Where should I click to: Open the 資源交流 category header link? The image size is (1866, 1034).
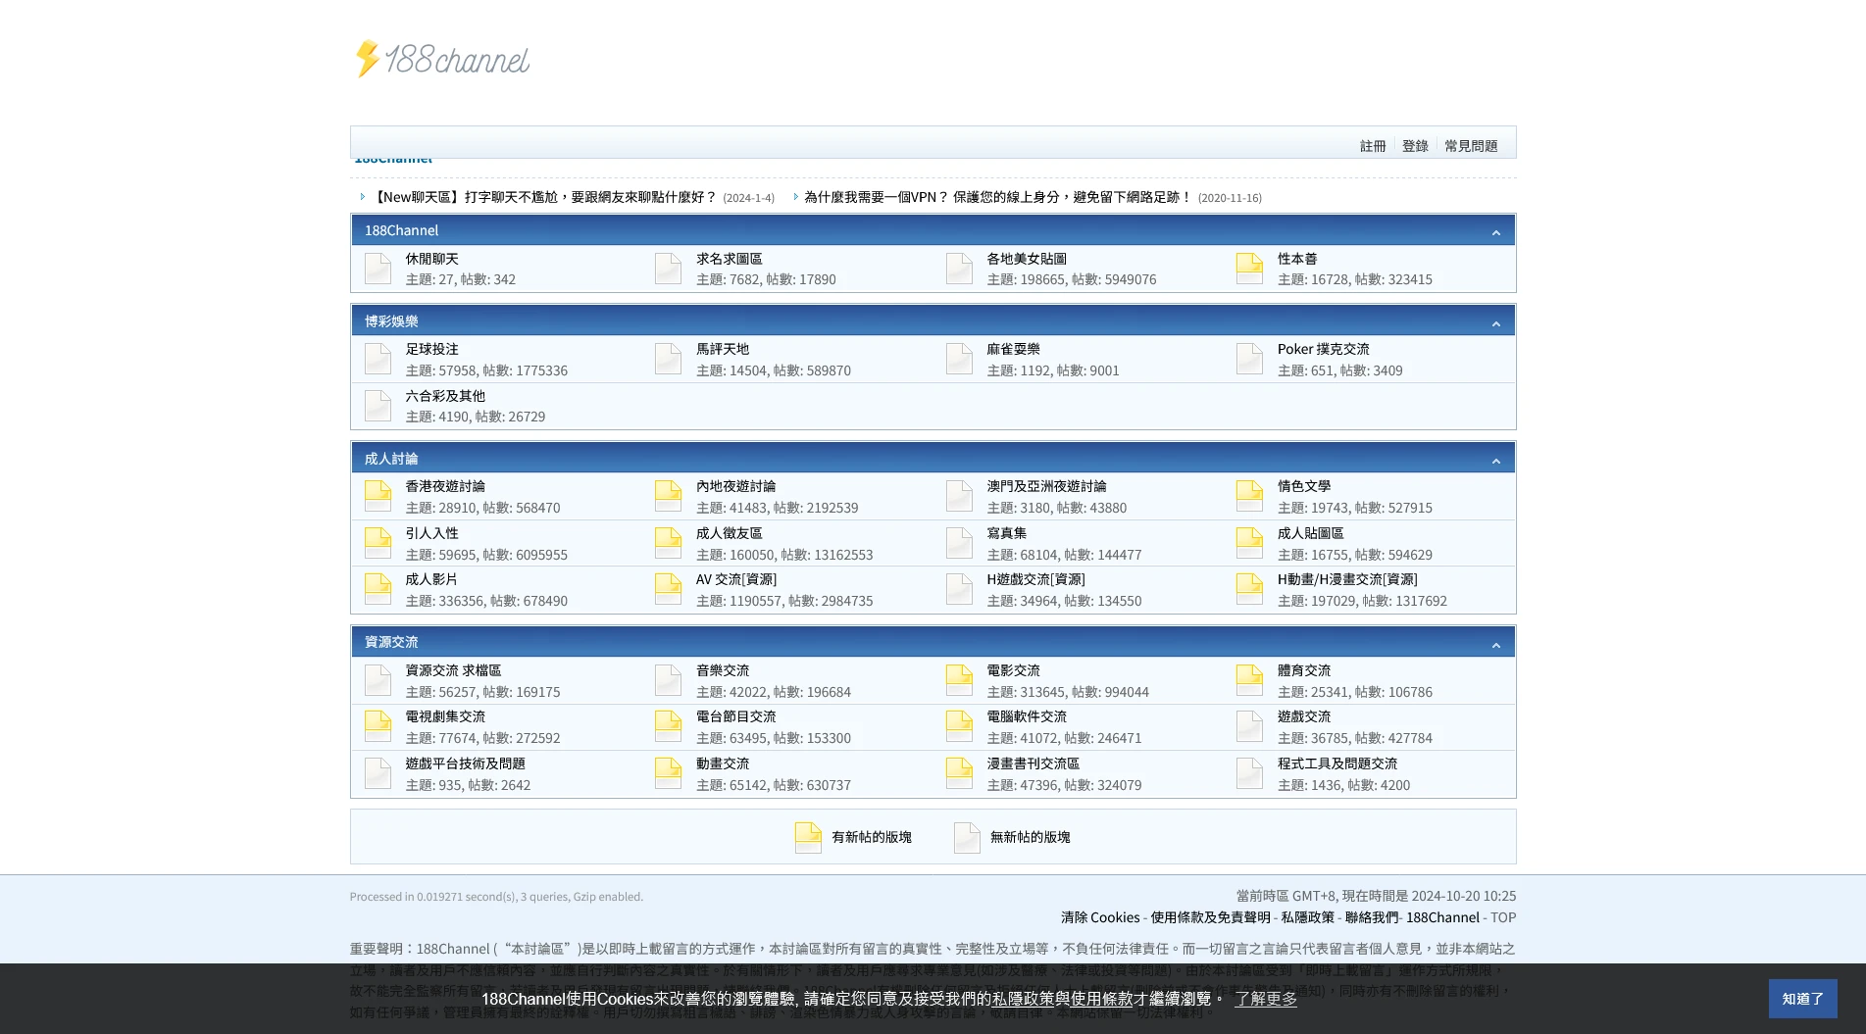[x=391, y=642]
